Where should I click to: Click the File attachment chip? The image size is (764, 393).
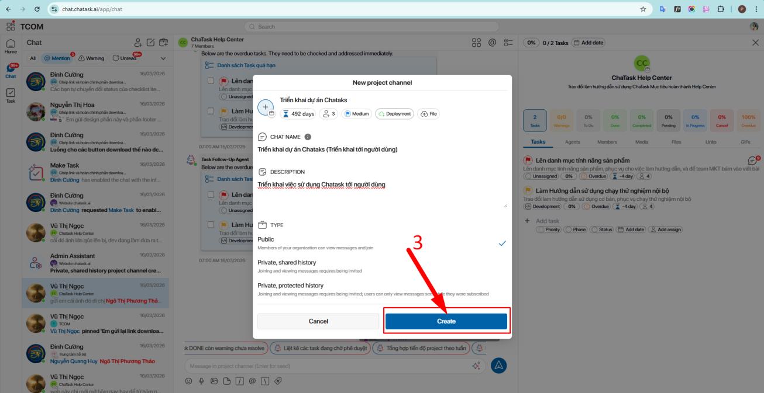pos(429,114)
